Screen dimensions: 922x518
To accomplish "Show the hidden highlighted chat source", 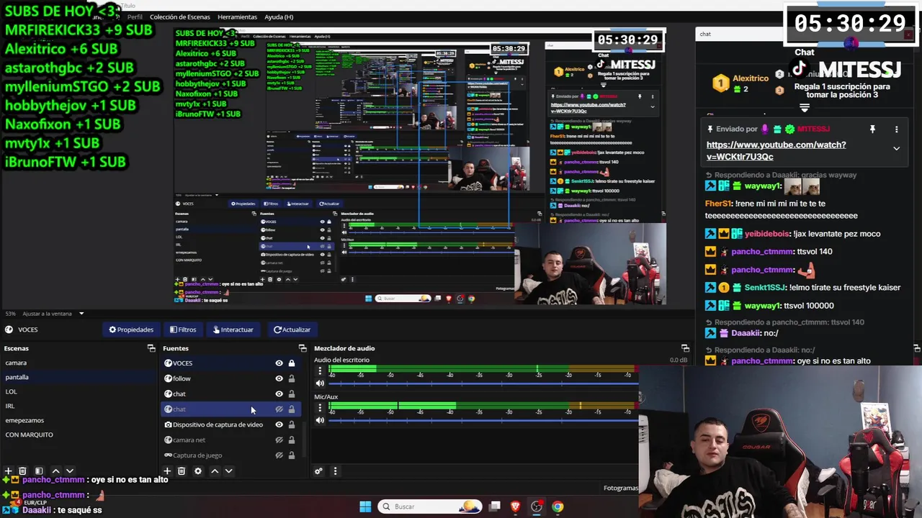I will (x=279, y=409).
